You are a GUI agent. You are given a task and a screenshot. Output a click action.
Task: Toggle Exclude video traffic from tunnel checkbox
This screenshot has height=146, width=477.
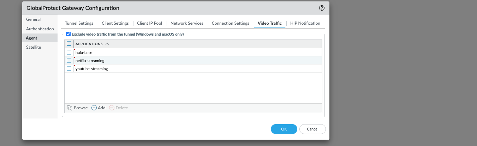point(68,34)
